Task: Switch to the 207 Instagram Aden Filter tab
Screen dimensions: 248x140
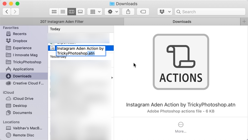Action: (62, 22)
